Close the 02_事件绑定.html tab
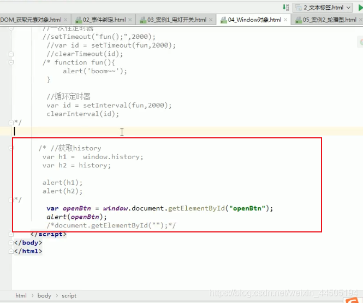 point(130,20)
